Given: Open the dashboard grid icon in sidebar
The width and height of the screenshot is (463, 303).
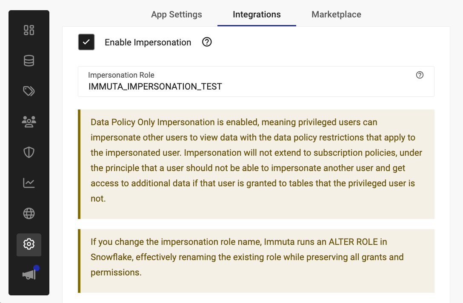Looking at the screenshot, I should [29, 30].
